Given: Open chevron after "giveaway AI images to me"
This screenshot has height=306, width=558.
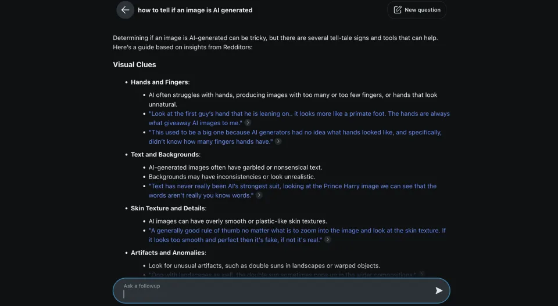Looking at the screenshot, I should (x=248, y=123).
